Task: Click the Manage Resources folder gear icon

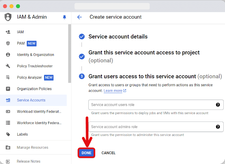Action: tap(8, 147)
